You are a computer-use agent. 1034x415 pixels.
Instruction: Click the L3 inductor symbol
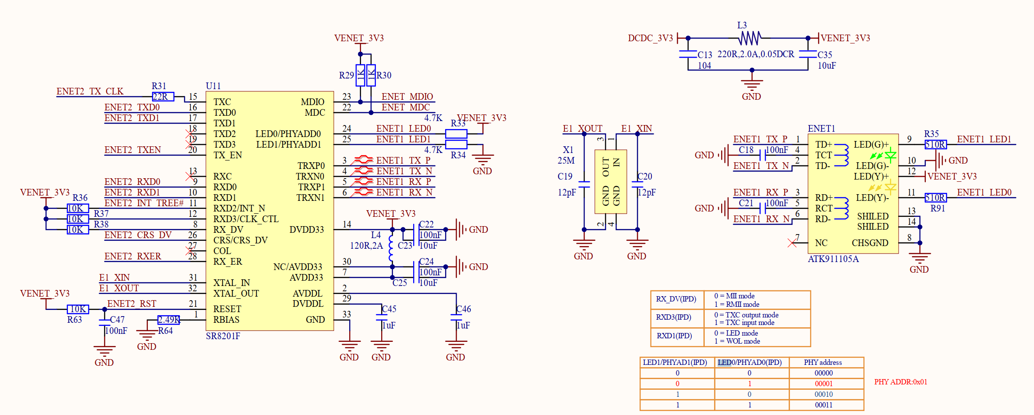750,39
